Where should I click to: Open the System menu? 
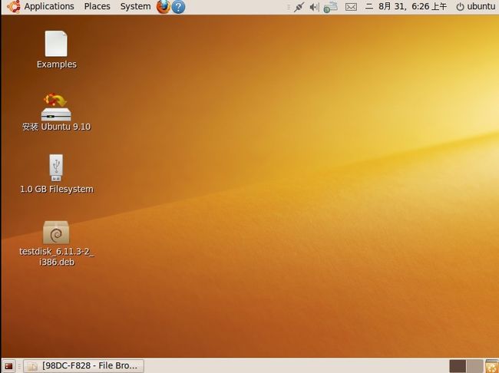[135, 6]
